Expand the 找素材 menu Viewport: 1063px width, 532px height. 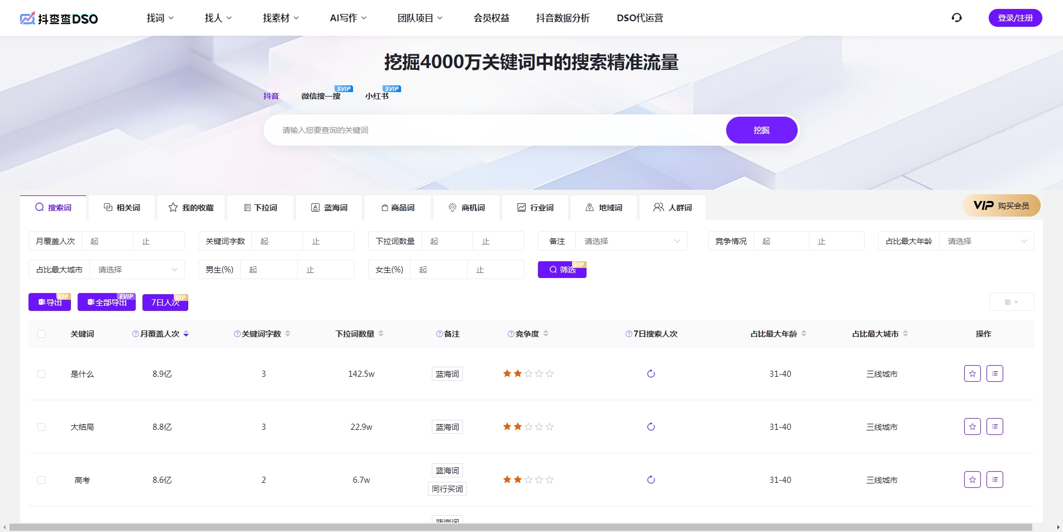tap(281, 18)
